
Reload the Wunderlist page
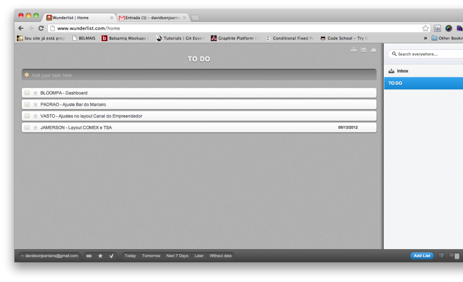(41, 28)
